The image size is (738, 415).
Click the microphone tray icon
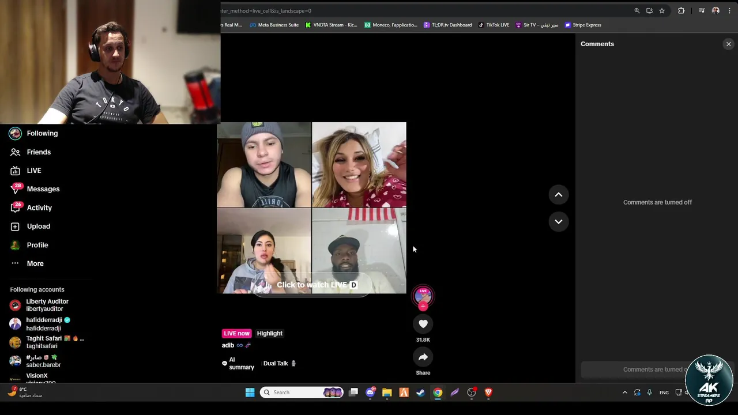click(650, 393)
